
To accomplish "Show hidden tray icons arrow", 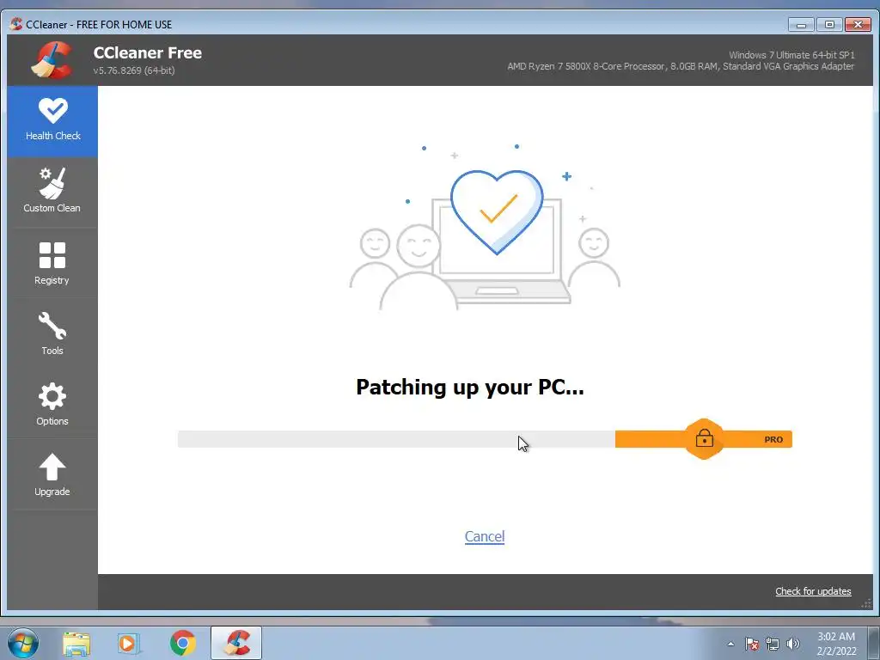I will tap(730, 644).
